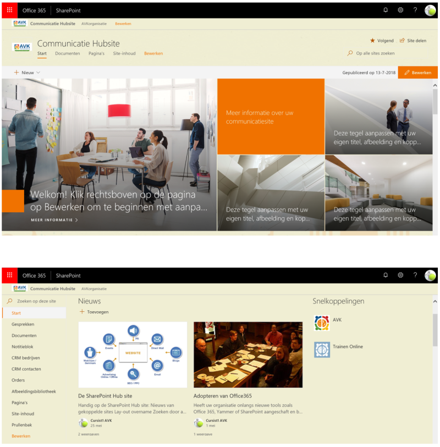The width and height of the screenshot is (440, 447).
Task: Select Site-inhoud tab in top navigation
Action: 124,53
